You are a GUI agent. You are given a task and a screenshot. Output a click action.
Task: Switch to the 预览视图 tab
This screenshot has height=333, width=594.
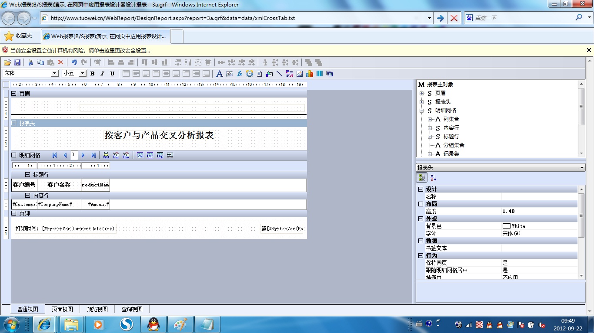(x=97, y=309)
